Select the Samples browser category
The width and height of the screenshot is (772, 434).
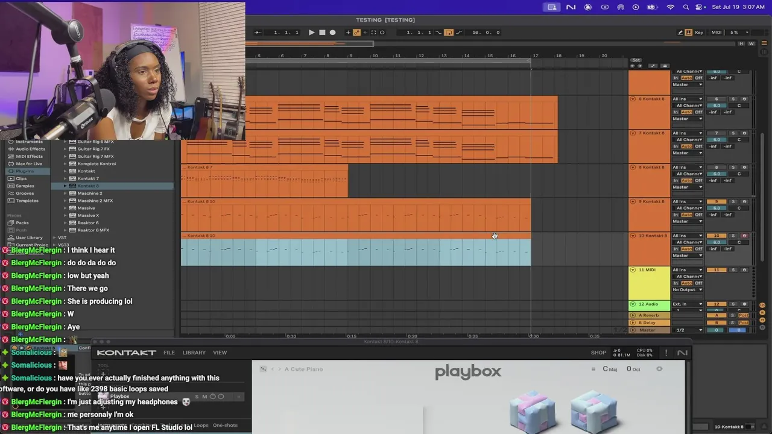click(25, 186)
